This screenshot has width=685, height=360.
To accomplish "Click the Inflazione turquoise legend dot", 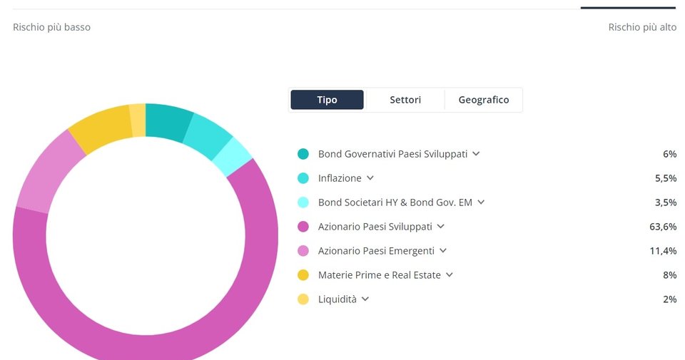I will click(x=303, y=178).
